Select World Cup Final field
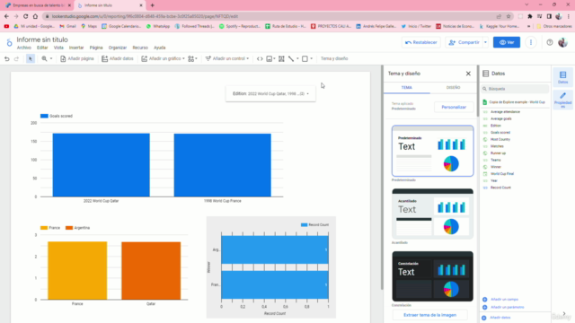This screenshot has height=323, width=575. pyautogui.click(x=502, y=174)
